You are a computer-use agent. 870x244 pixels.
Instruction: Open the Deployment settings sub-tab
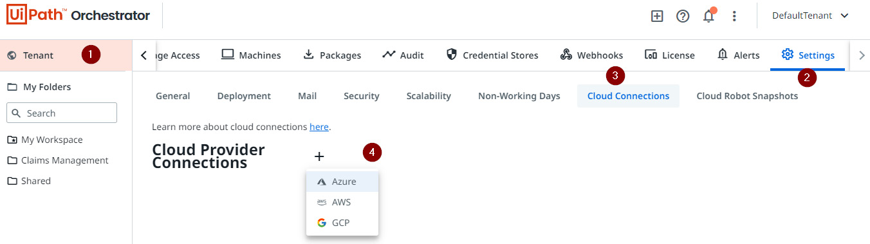tap(244, 96)
